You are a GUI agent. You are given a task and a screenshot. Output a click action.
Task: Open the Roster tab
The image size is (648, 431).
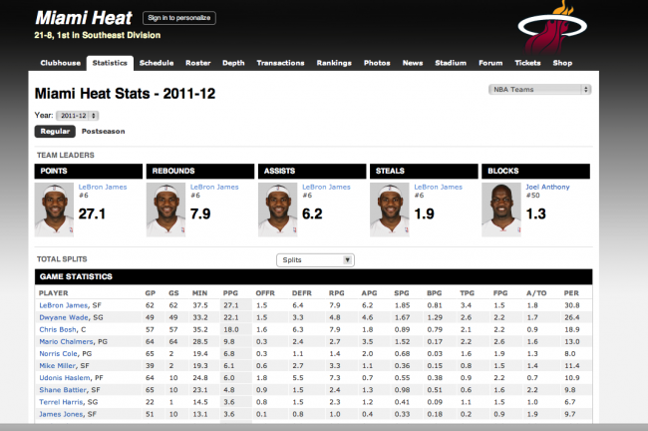(198, 63)
